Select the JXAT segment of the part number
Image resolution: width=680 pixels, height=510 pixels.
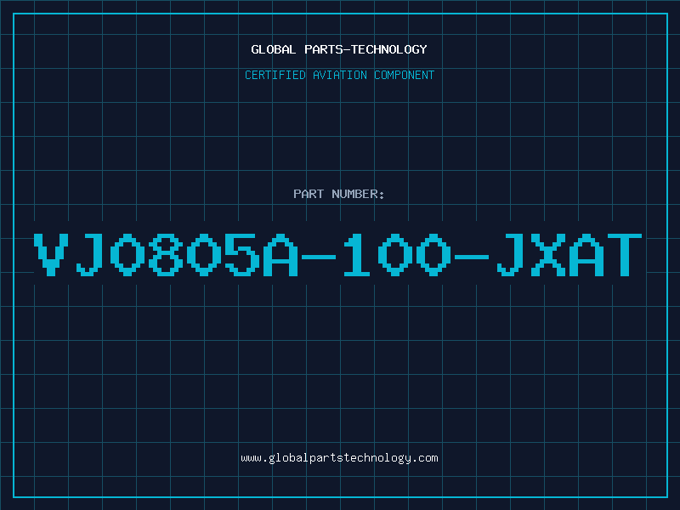(569, 254)
